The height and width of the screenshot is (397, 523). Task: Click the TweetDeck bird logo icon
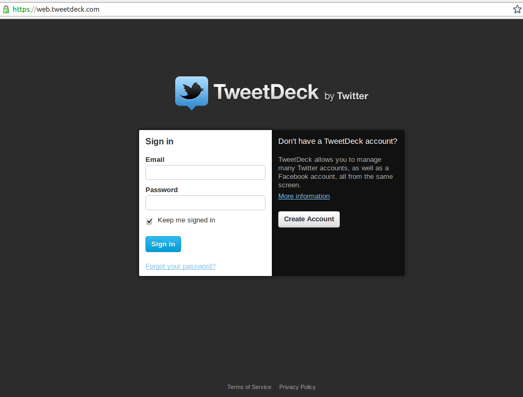[x=192, y=93]
